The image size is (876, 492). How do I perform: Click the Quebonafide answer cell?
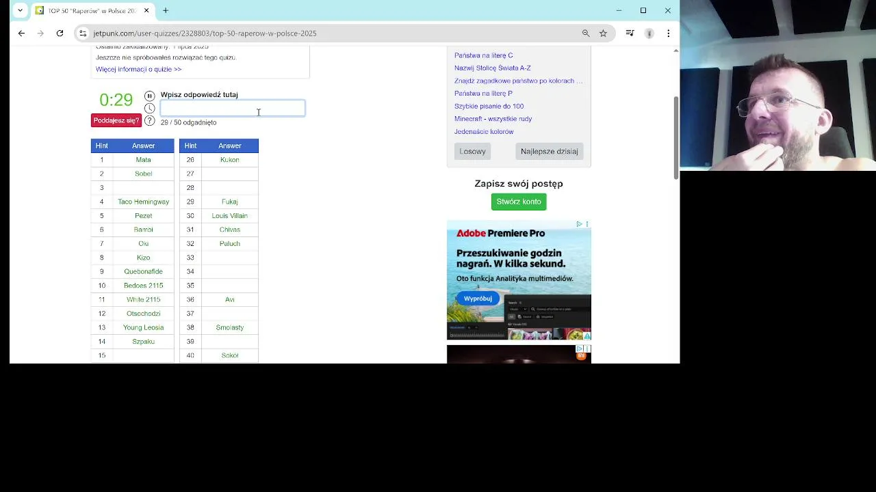click(143, 271)
